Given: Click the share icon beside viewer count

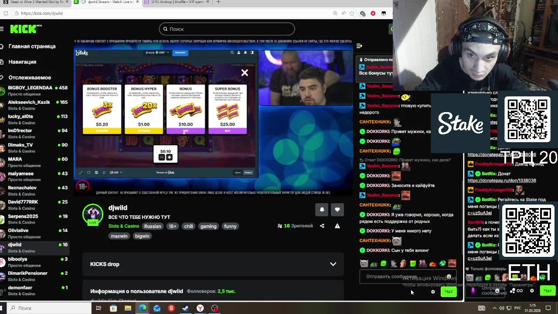Looking at the screenshot, I should (x=322, y=226).
